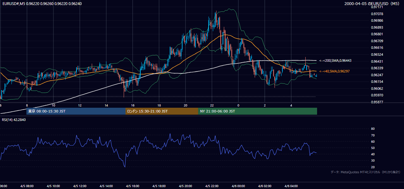This screenshot has height=189, width=404.
Task: Click the 4/5 10:00 time axis label
Action: (x=53, y=186)
